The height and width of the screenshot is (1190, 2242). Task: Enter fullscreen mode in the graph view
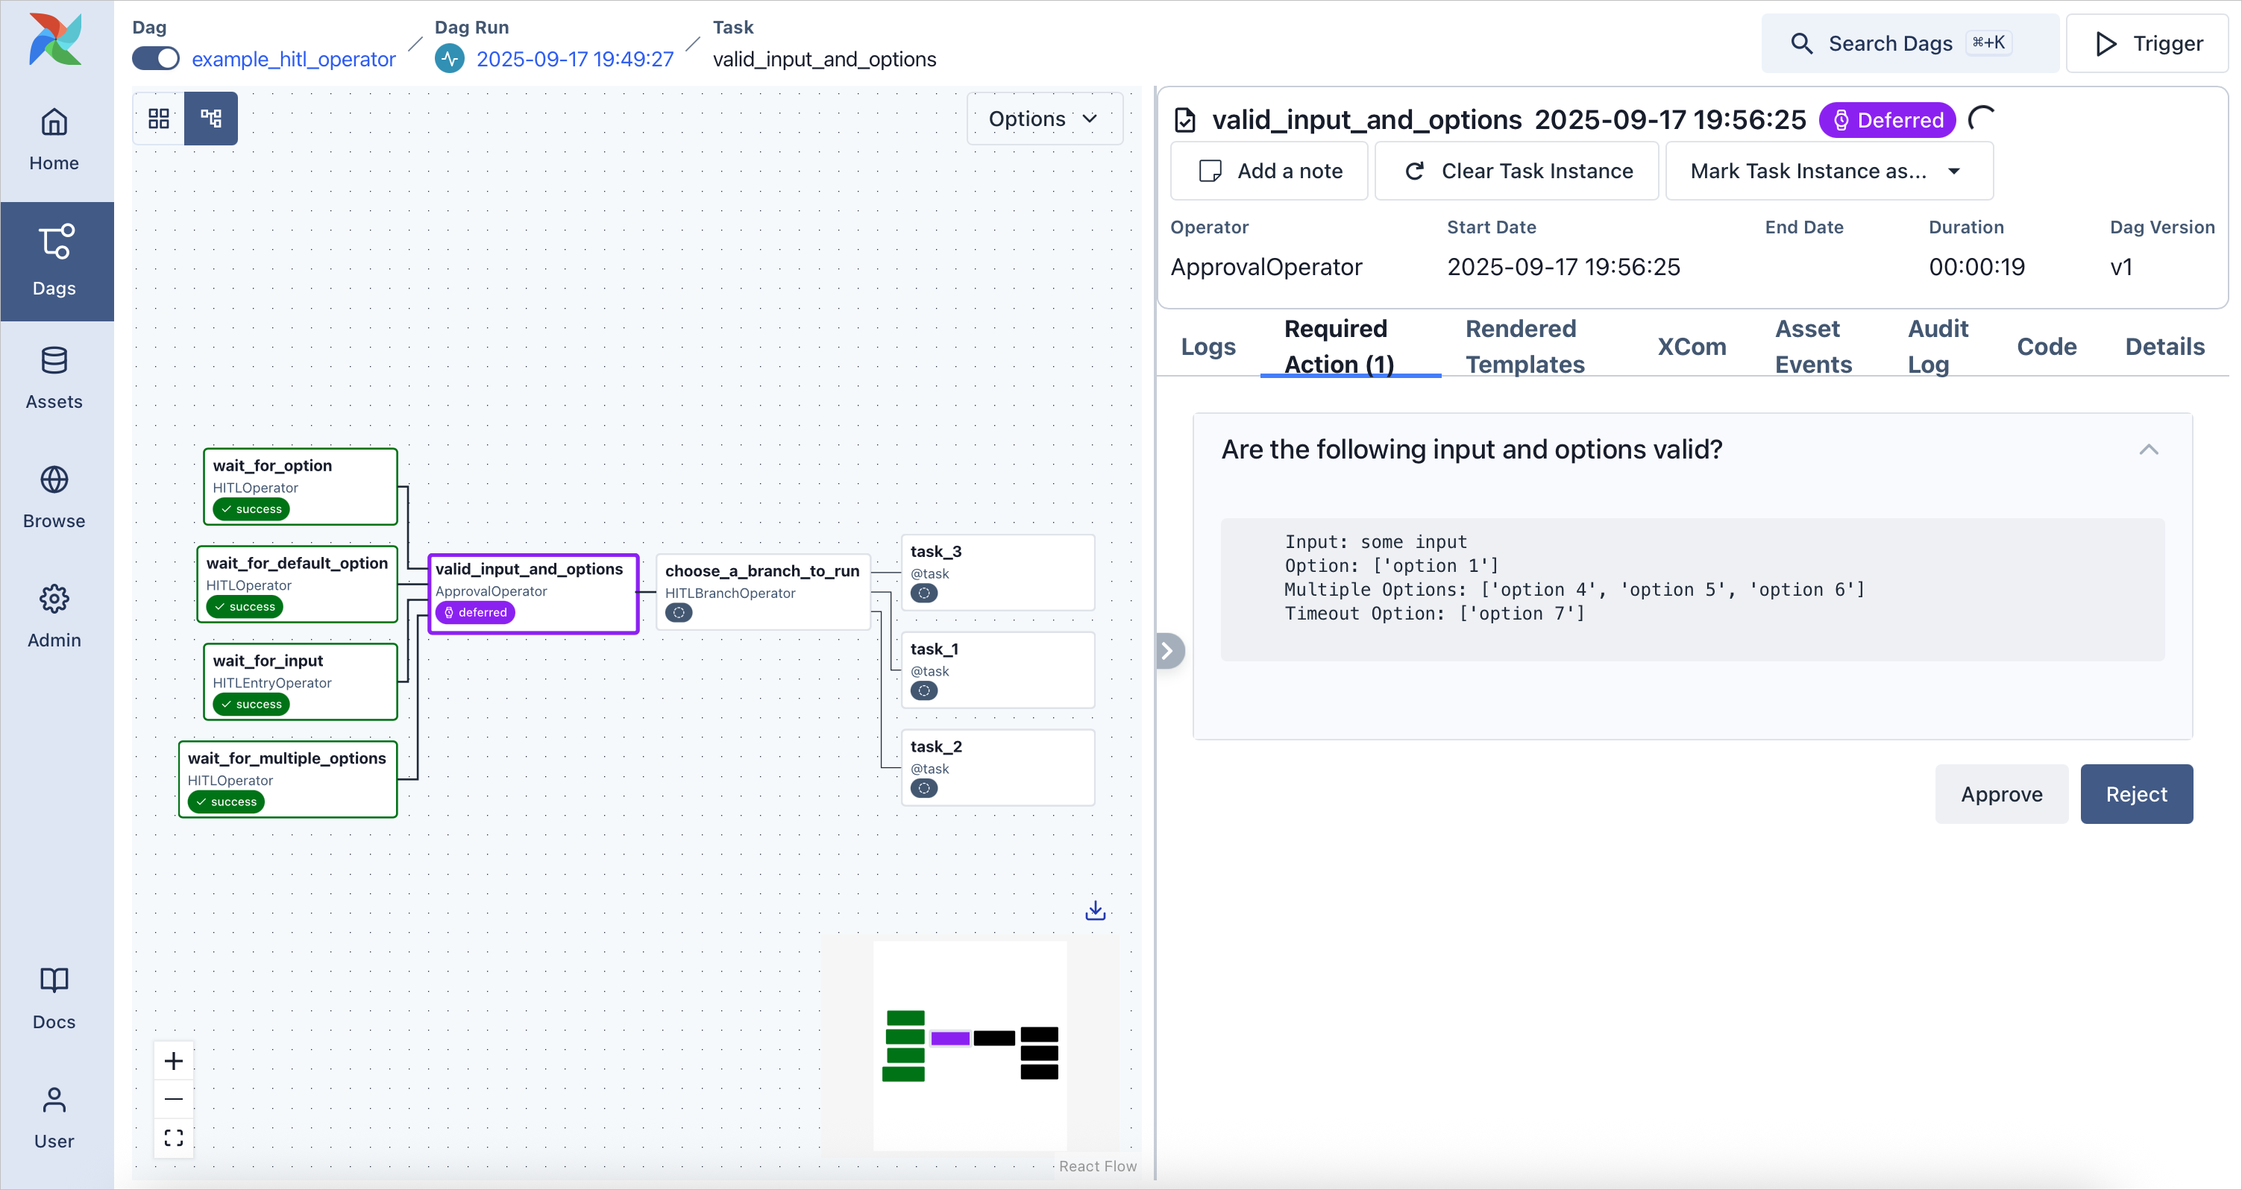point(173,1137)
